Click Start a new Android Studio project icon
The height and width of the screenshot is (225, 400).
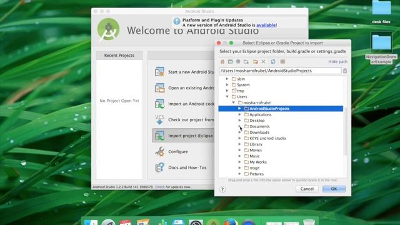pyautogui.click(x=160, y=72)
